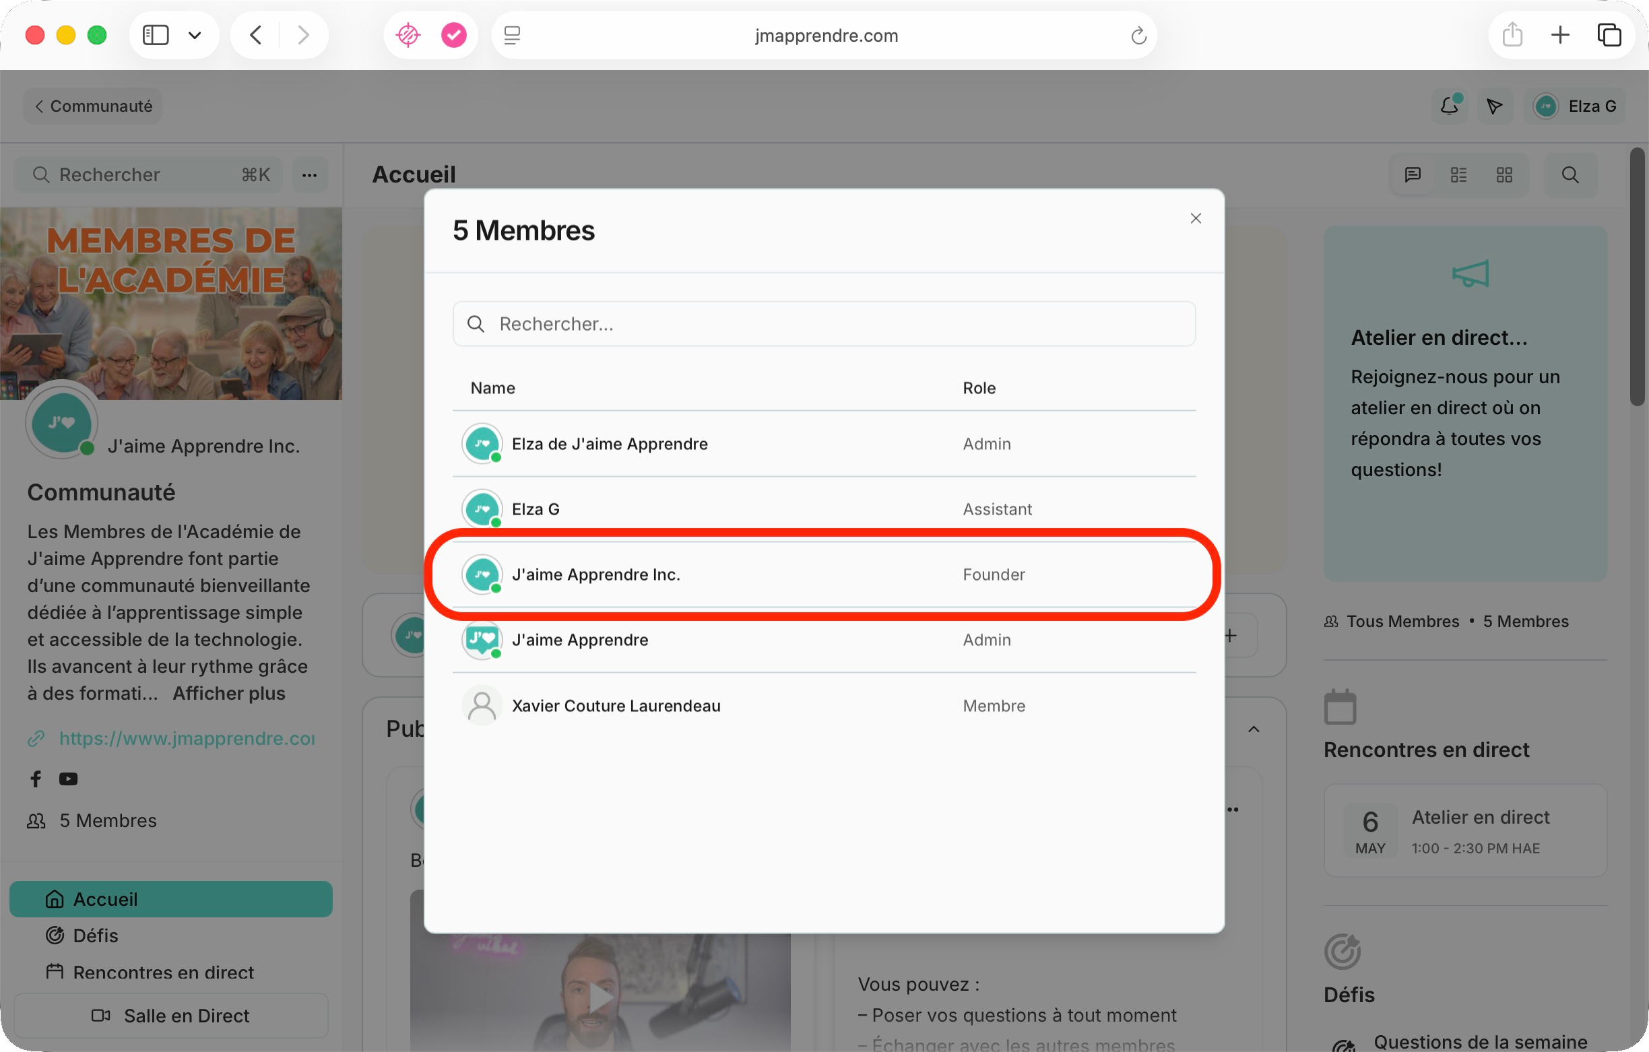Close the 5 Membres dialog
This screenshot has height=1052, width=1649.
(1196, 218)
